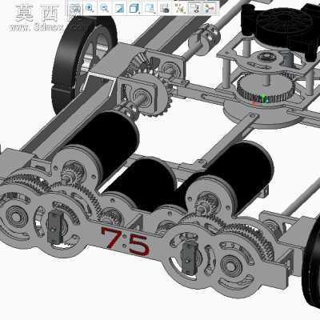Open the View Manager icon
The image size is (320, 320).
165,9
